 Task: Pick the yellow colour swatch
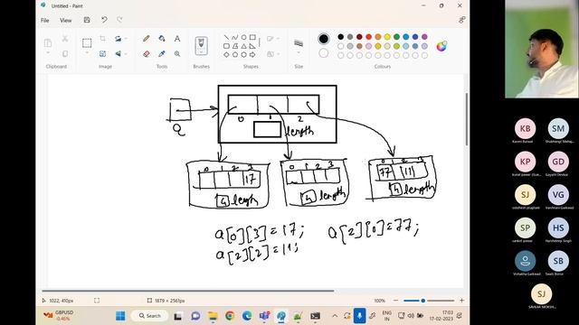(x=387, y=37)
